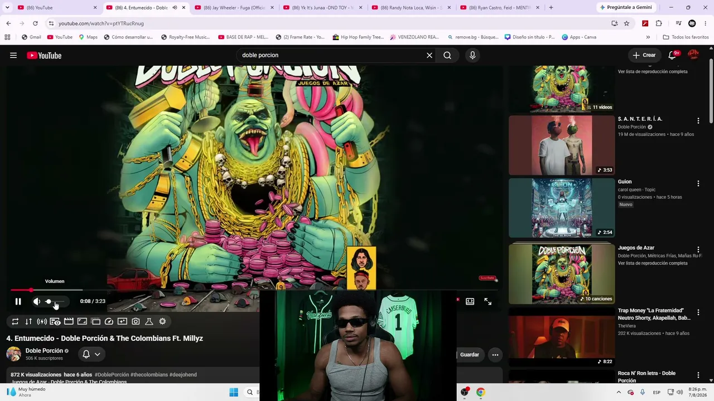Clear the YouTube search query
Screen dimensions: 714x401
coord(430,55)
